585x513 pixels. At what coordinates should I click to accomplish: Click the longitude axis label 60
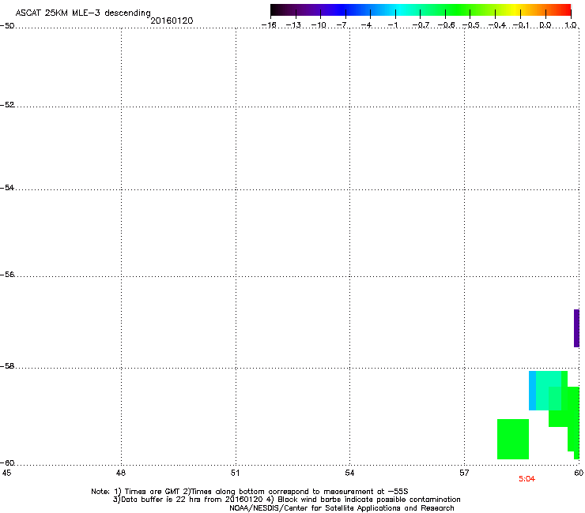579,473
